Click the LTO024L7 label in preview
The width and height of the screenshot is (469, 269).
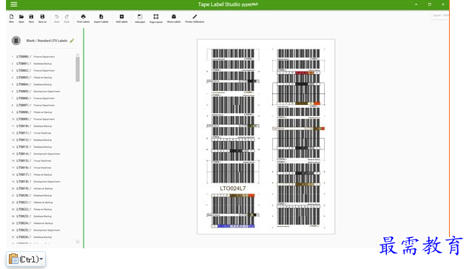(233, 188)
